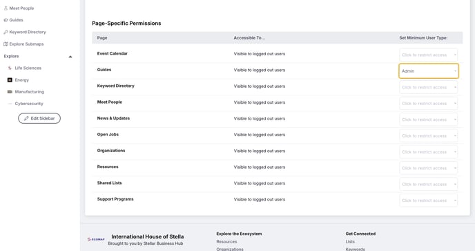Click the Ecomap logo in footer
Viewport: 475px width, 251px height.
point(96,239)
